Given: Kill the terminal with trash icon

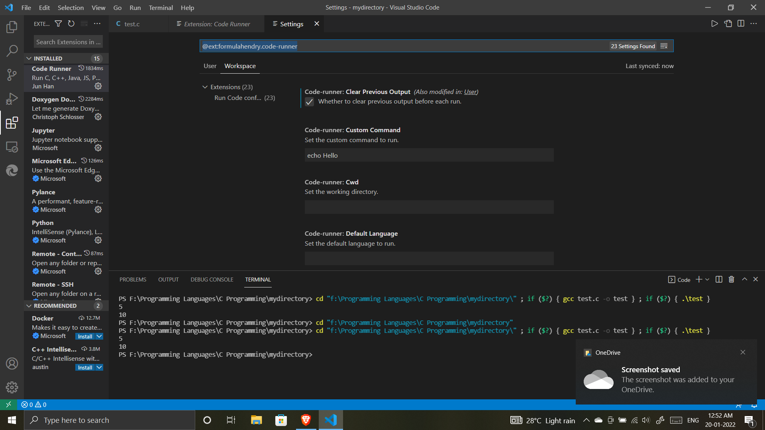Looking at the screenshot, I should click(x=732, y=279).
